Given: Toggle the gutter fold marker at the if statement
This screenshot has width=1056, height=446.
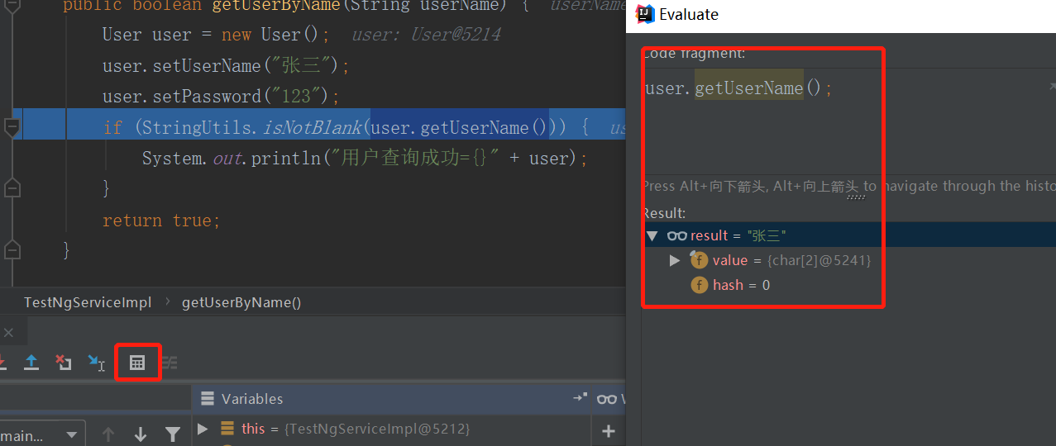Looking at the screenshot, I should (x=12, y=127).
